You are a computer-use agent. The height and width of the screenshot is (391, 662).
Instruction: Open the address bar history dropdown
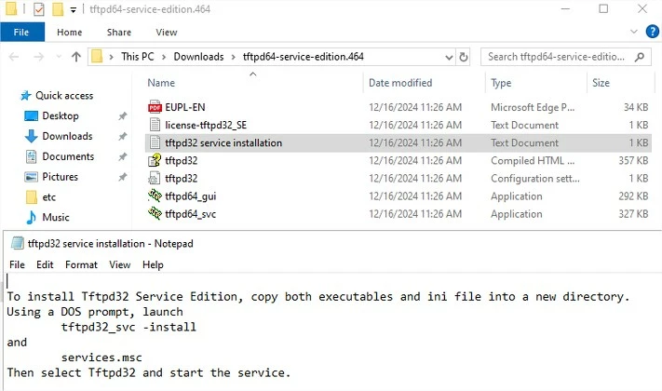pos(449,57)
